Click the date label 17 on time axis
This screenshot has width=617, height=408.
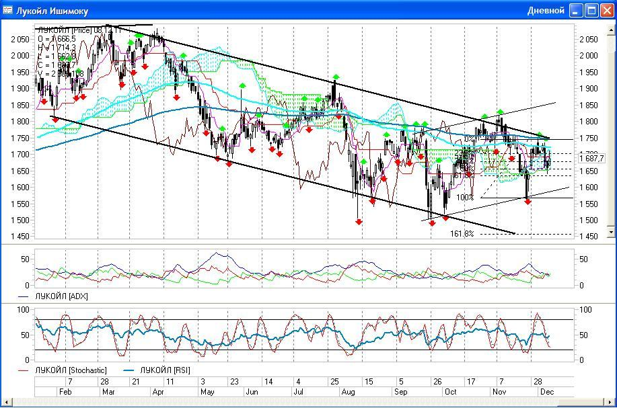[x=471, y=382]
